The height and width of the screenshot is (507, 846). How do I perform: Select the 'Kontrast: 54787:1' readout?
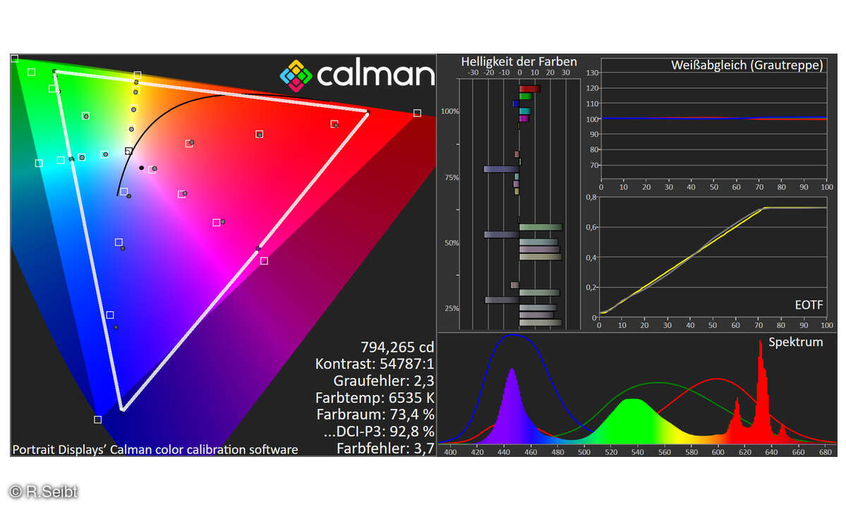tap(375, 364)
